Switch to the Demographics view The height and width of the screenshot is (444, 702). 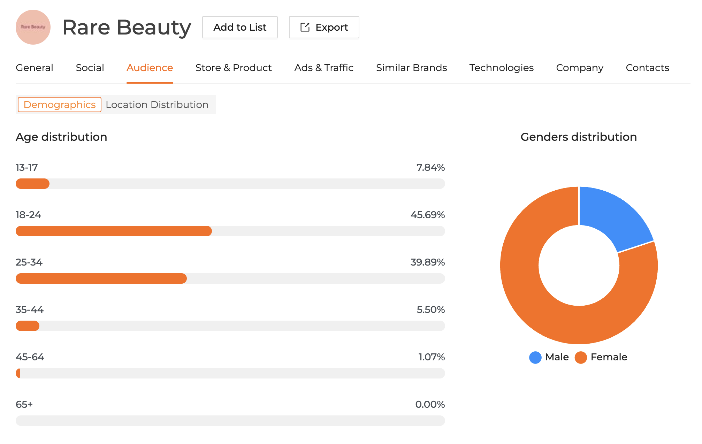coord(59,104)
